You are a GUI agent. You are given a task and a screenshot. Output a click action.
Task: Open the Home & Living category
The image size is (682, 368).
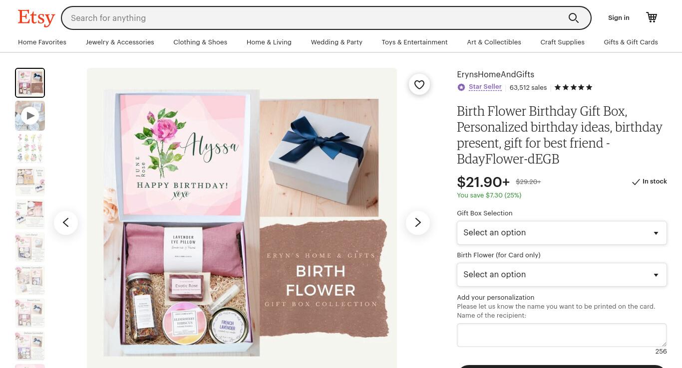click(x=269, y=42)
